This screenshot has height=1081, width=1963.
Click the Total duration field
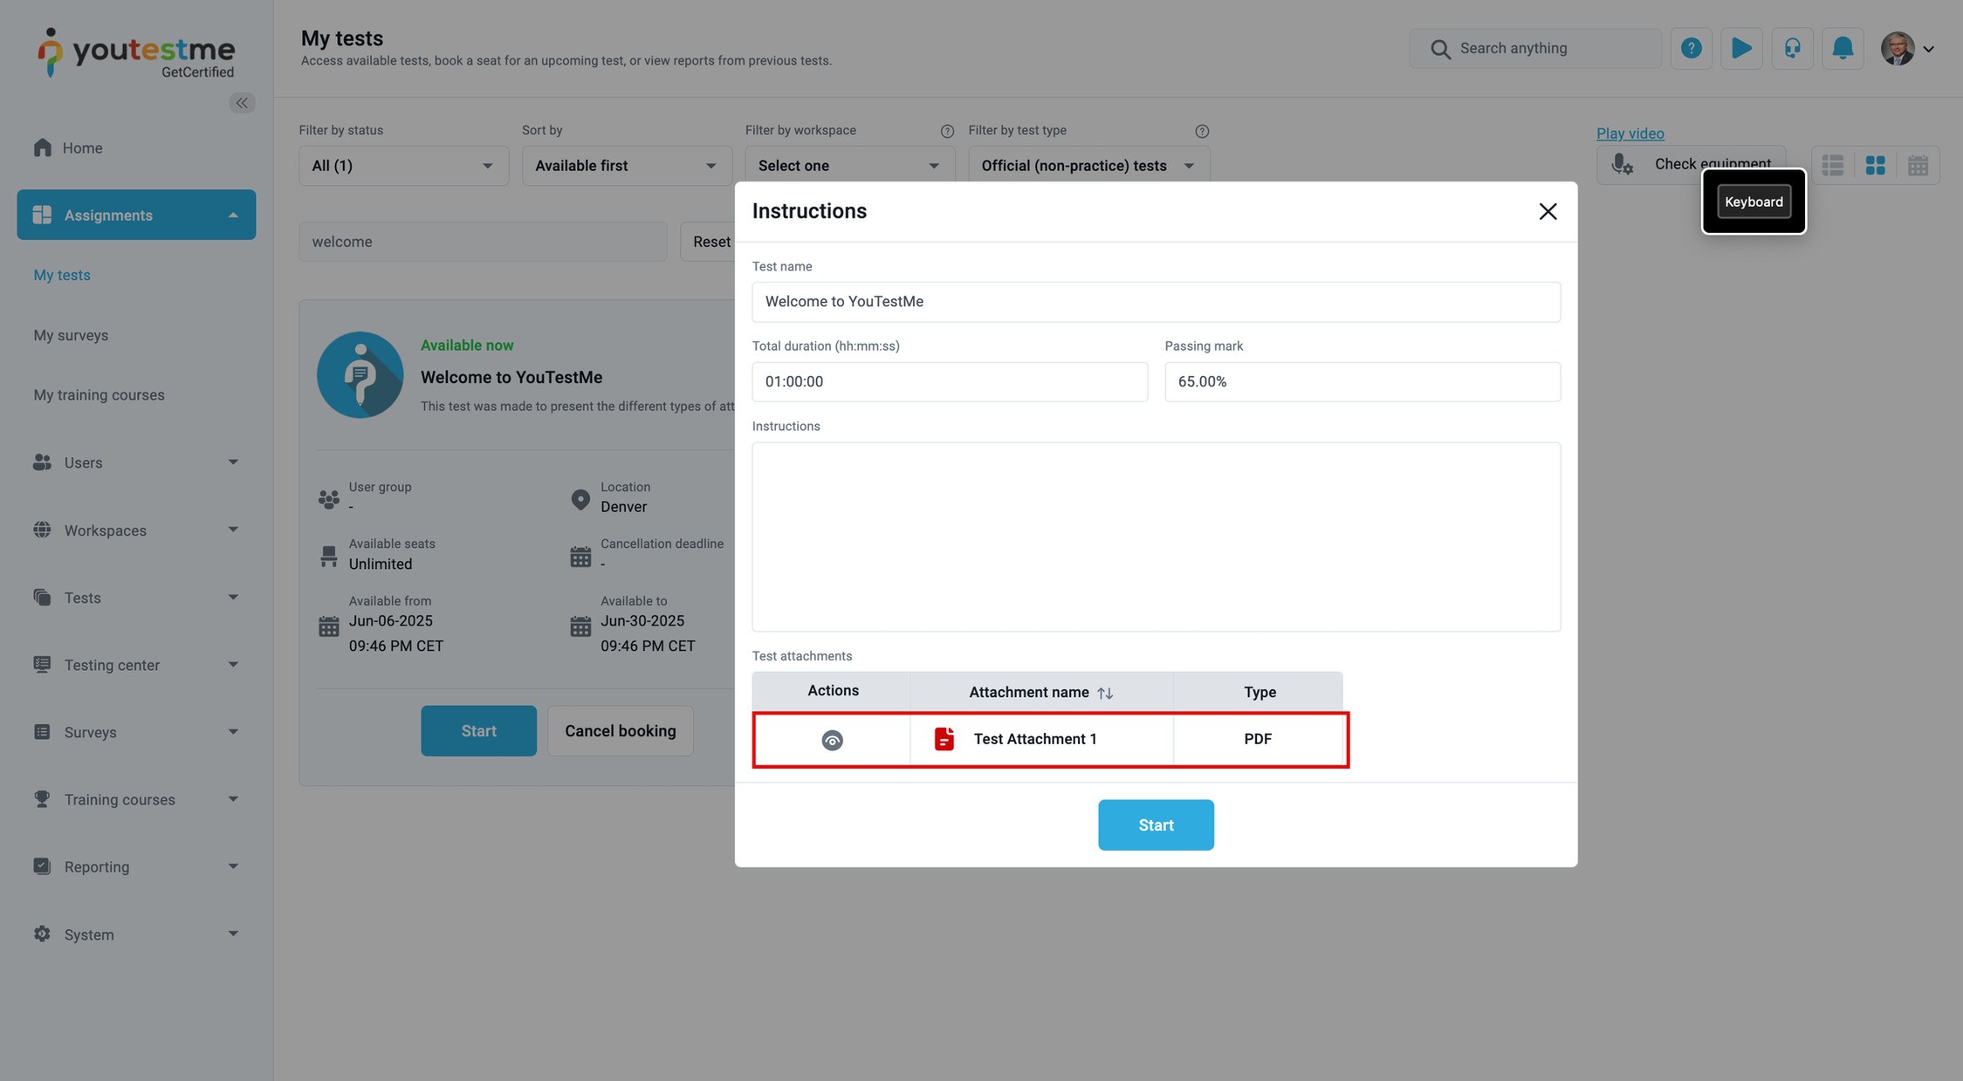950,381
